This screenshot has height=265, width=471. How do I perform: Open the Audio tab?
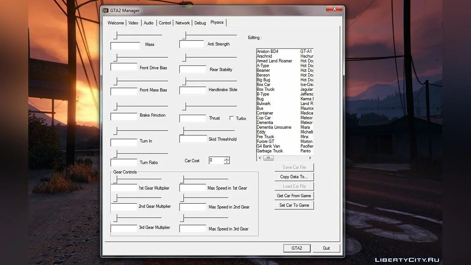(148, 23)
